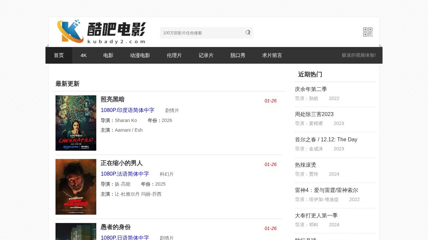Open the movie 照亮黑暗
This screenshot has height=240, width=428.
pos(112,99)
